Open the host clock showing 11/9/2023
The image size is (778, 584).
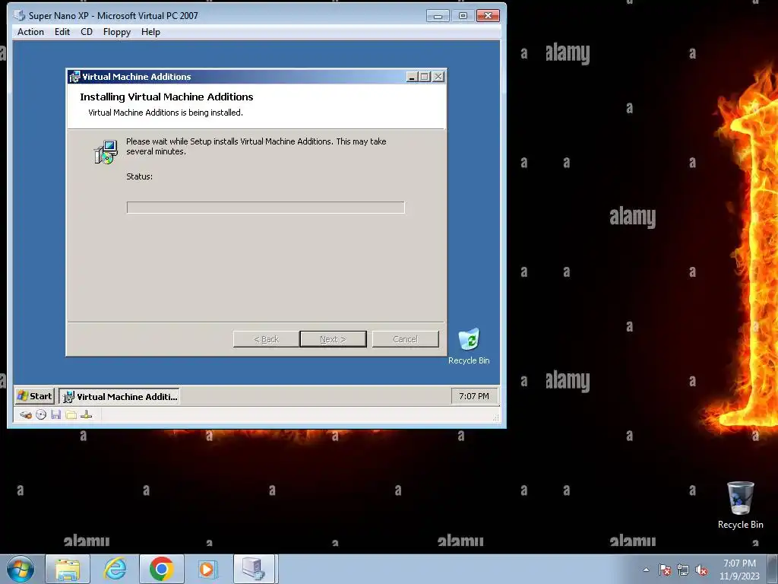739,570
